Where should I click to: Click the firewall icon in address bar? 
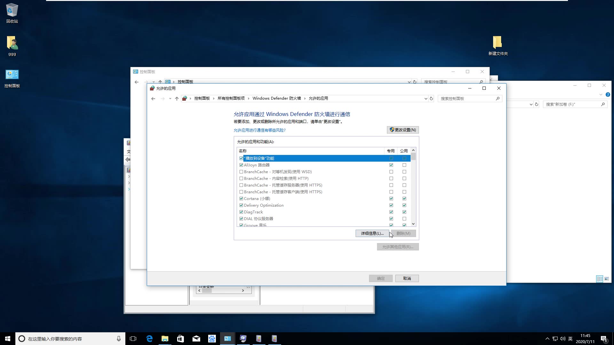185,98
